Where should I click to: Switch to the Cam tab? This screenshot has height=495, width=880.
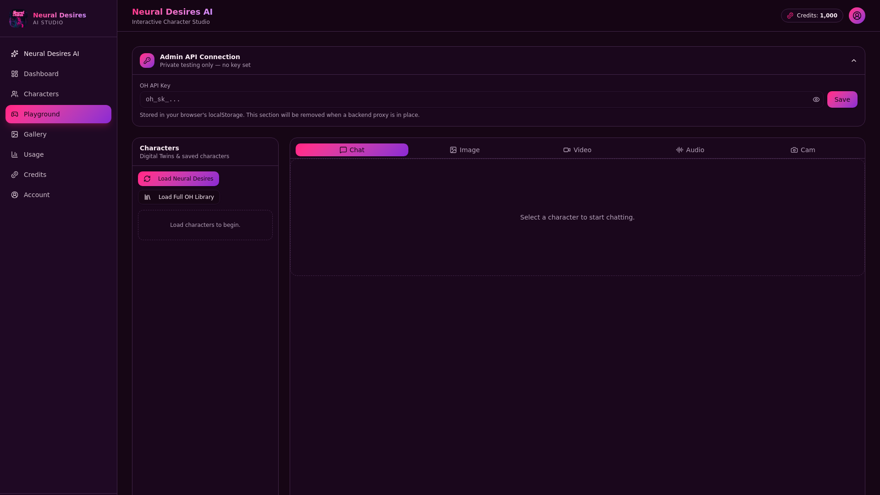pos(803,150)
